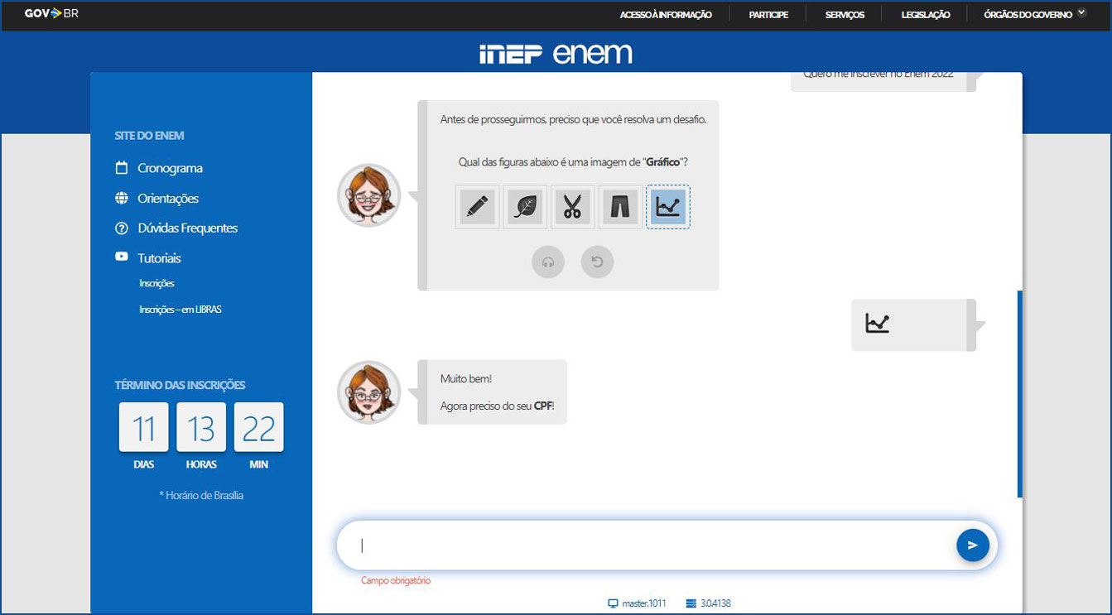Viewport: 1112px width, 615px height.
Task: Open the Inscrições em LIBRAS tutorial
Action: (181, 310)
